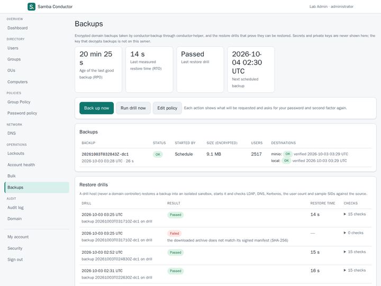Open Password policy page

pos(22,113)
